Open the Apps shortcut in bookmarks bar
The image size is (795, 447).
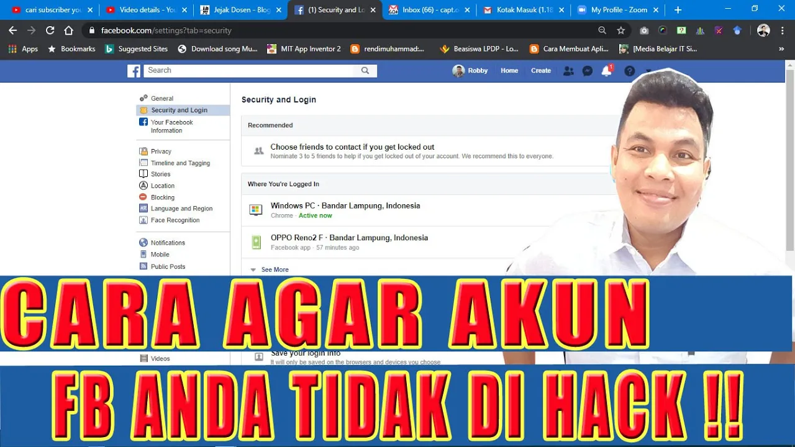[24, 48]
